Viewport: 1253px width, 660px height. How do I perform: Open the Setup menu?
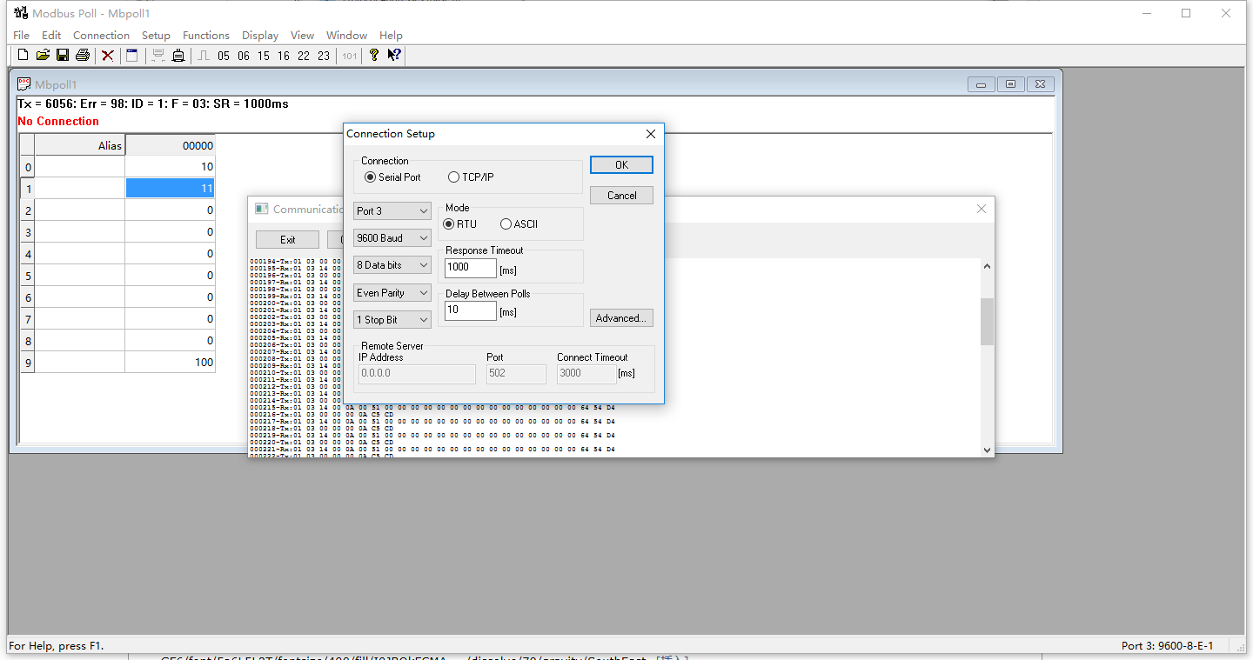[156, 36]
